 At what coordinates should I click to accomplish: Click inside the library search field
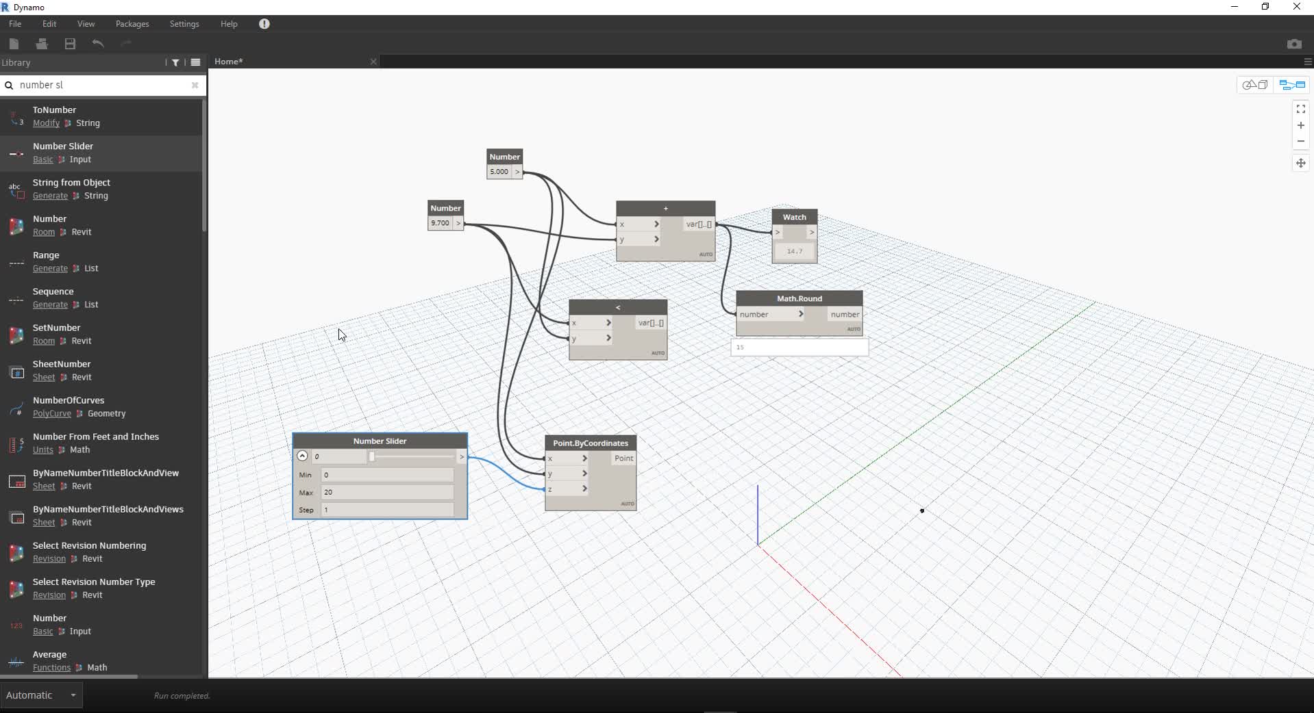point(103,85)
